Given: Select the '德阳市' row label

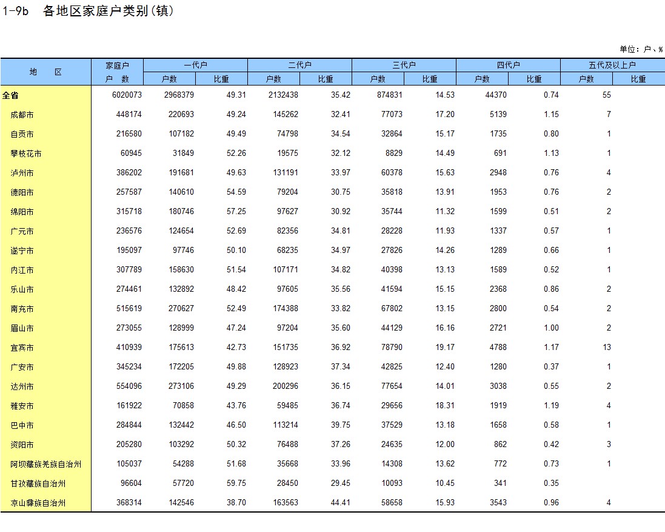Looking at the screenshot, I should pyautogui.click(x=22, y=193).
